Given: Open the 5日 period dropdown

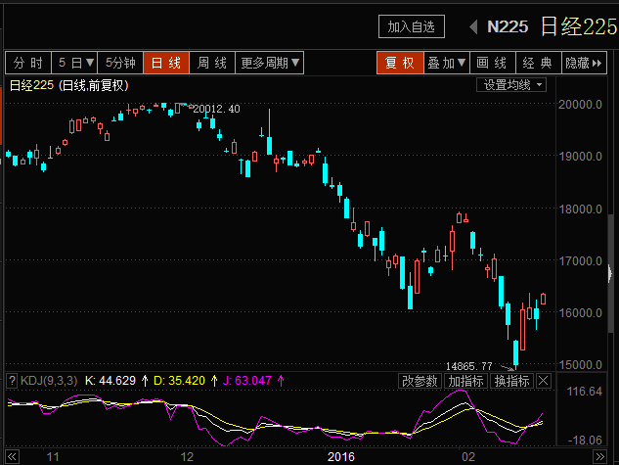Looking at the screenshot, I should 74,63.
